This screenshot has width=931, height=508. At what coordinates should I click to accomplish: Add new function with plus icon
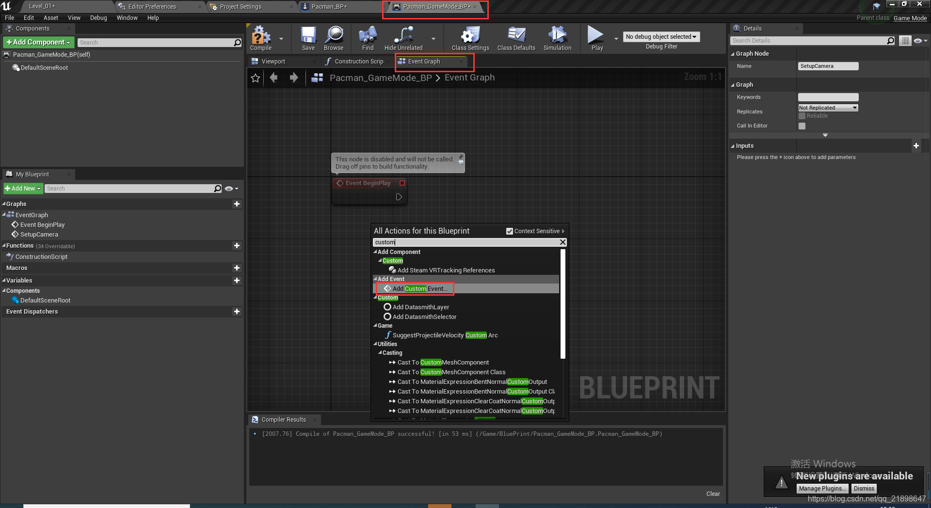(237, 246)
